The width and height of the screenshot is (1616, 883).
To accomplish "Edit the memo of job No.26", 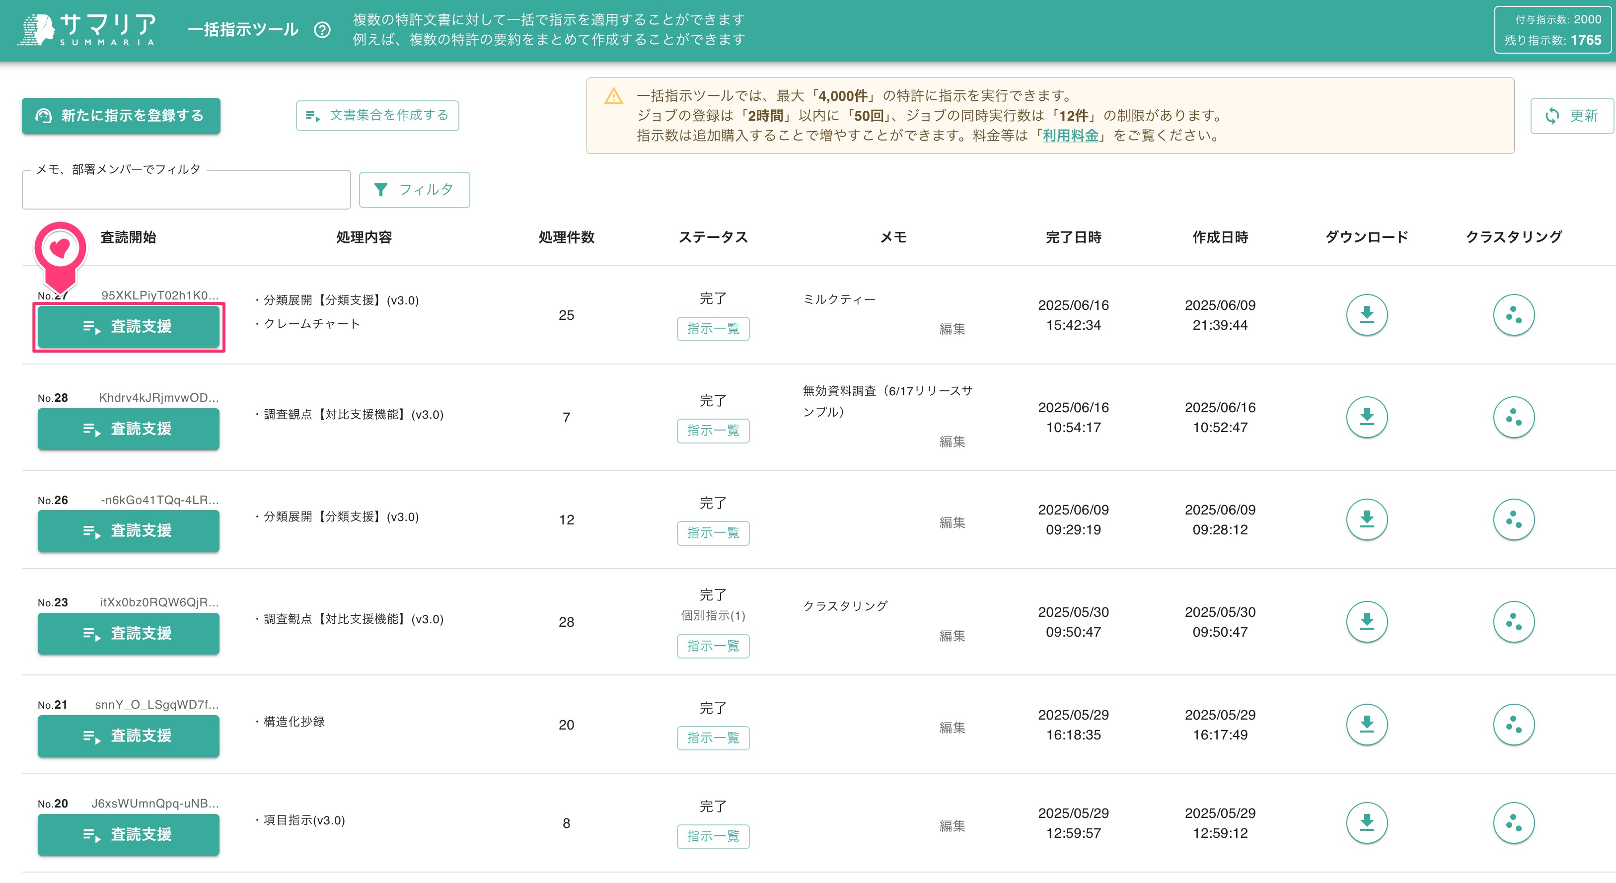I will click(x=953, y=522).
